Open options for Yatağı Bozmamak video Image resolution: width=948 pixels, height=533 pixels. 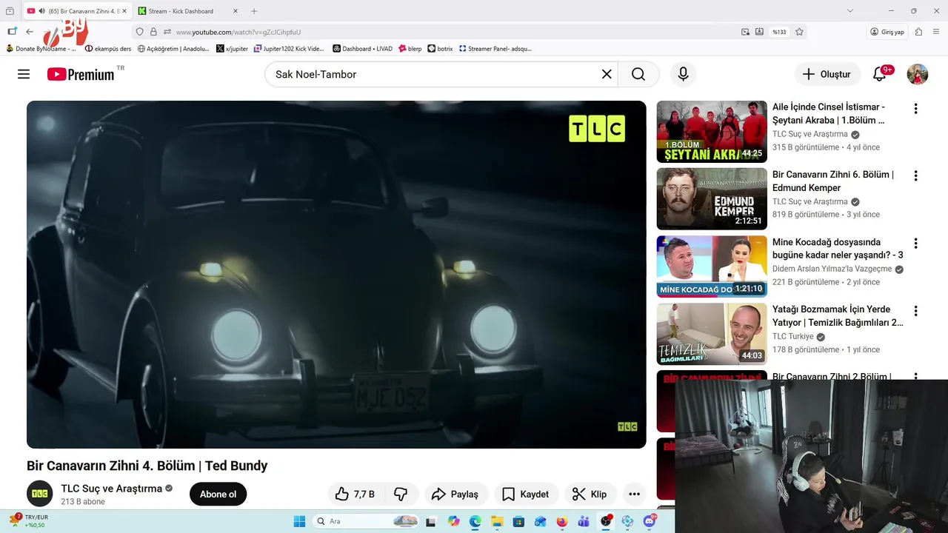915,311
